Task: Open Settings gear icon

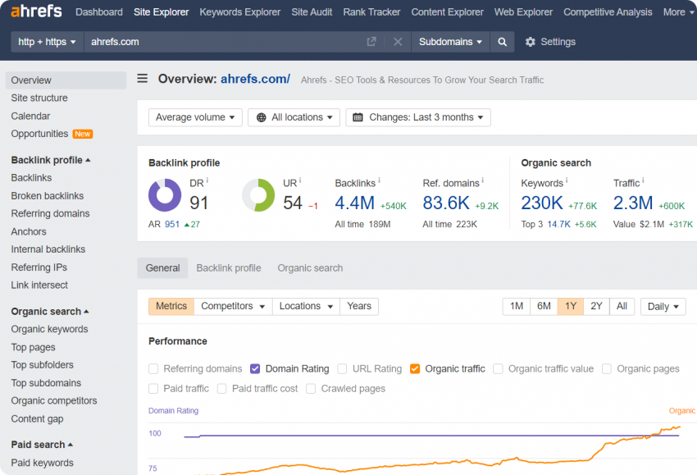Action: point(531,42)
